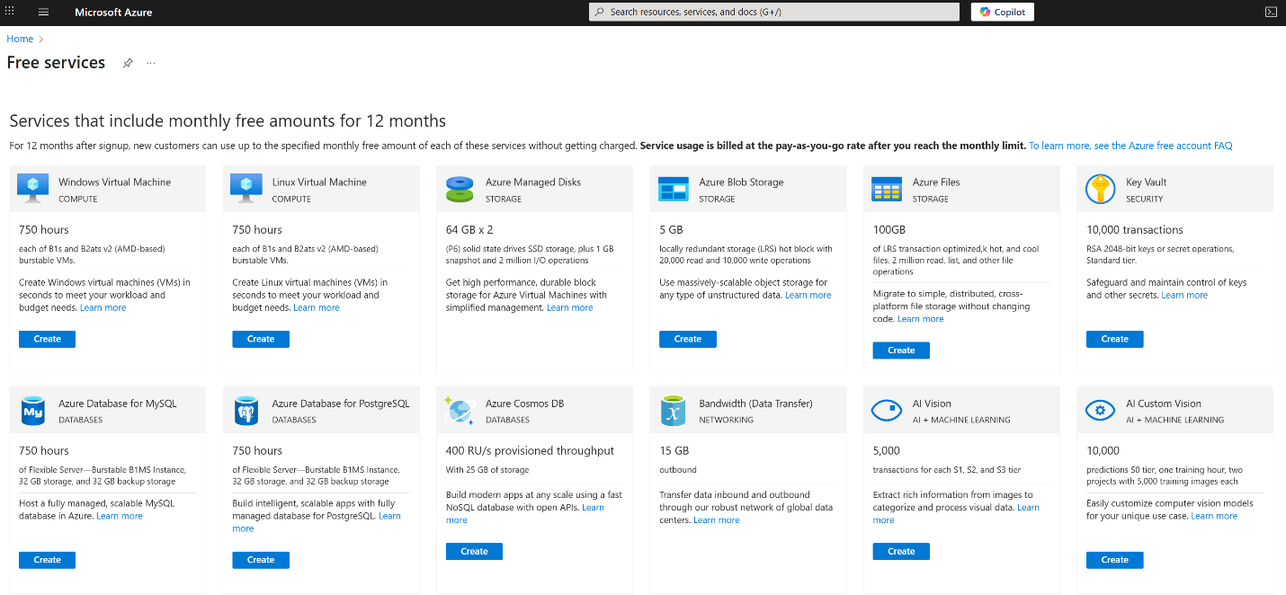The image size is (1286, 595).
Task: Click the Key Vault key icon
Action: pyautogui.click(x=1099, y=189)
